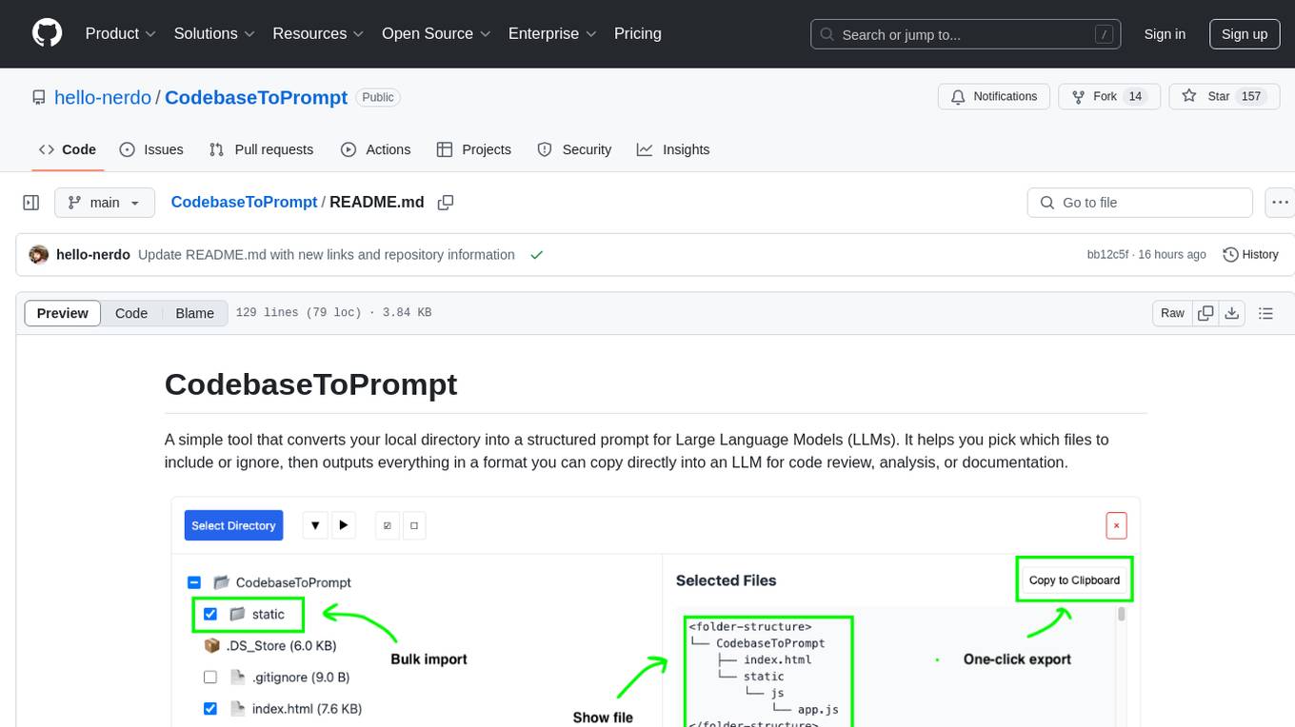
Task: Click the Sign up button
Action: 1245,34
